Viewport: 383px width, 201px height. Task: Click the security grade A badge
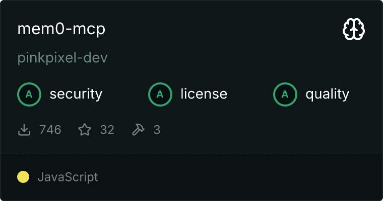(x=29, y=94)
